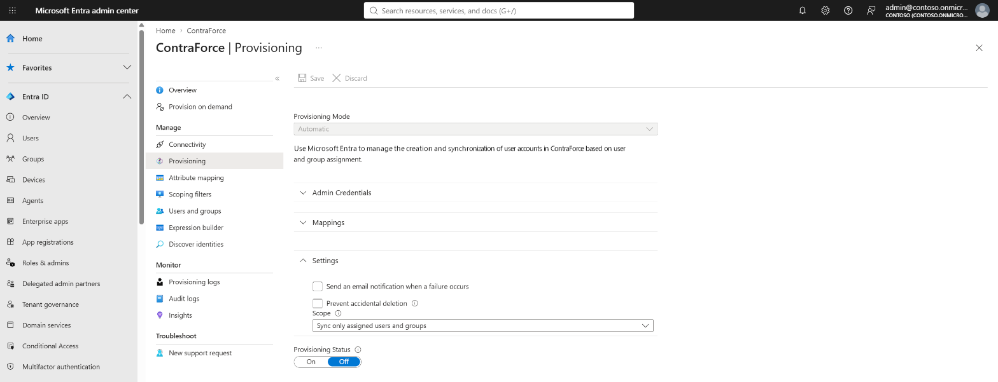Click ContraForce breadcrumb link
This screenshot has width=998, height=382.
[206, 31]
